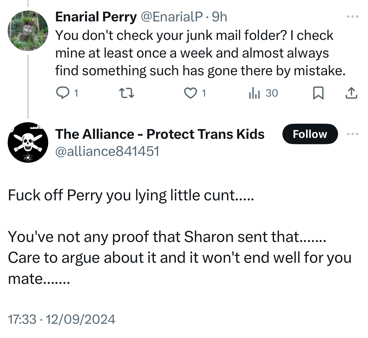Click the @EnarialP handle
Screen dimensions: 368x338
pyautogui.click(x=172, y=17)
